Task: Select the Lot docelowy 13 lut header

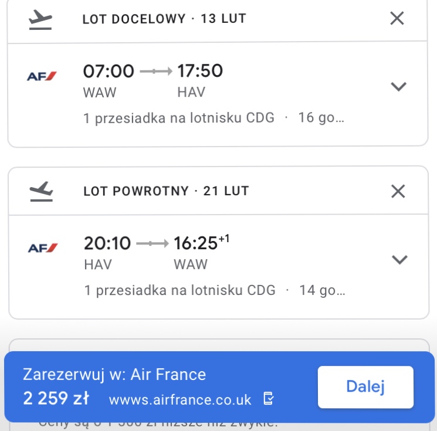Action: 164,19
